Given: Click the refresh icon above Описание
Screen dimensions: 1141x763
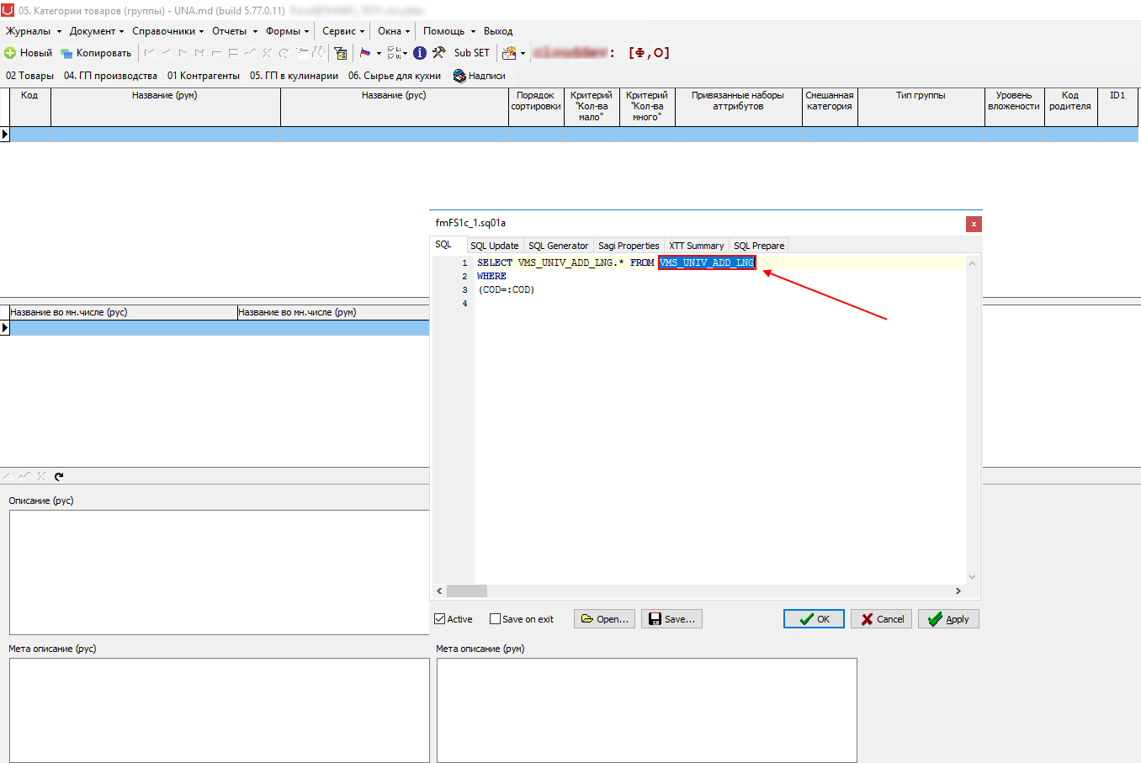Looking at the screenshot, I should (59, 476).
